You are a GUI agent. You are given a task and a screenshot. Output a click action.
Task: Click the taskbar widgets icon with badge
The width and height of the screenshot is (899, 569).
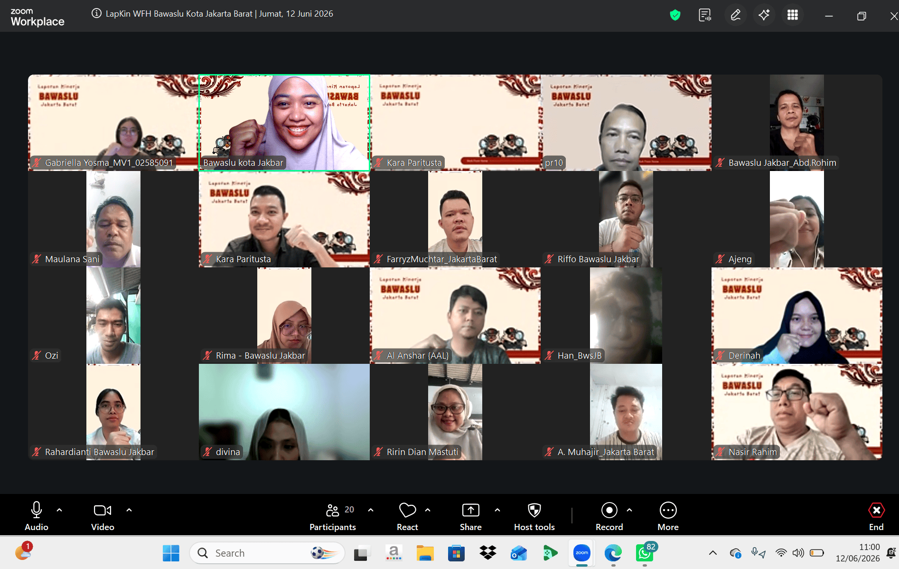click(23, 552)
